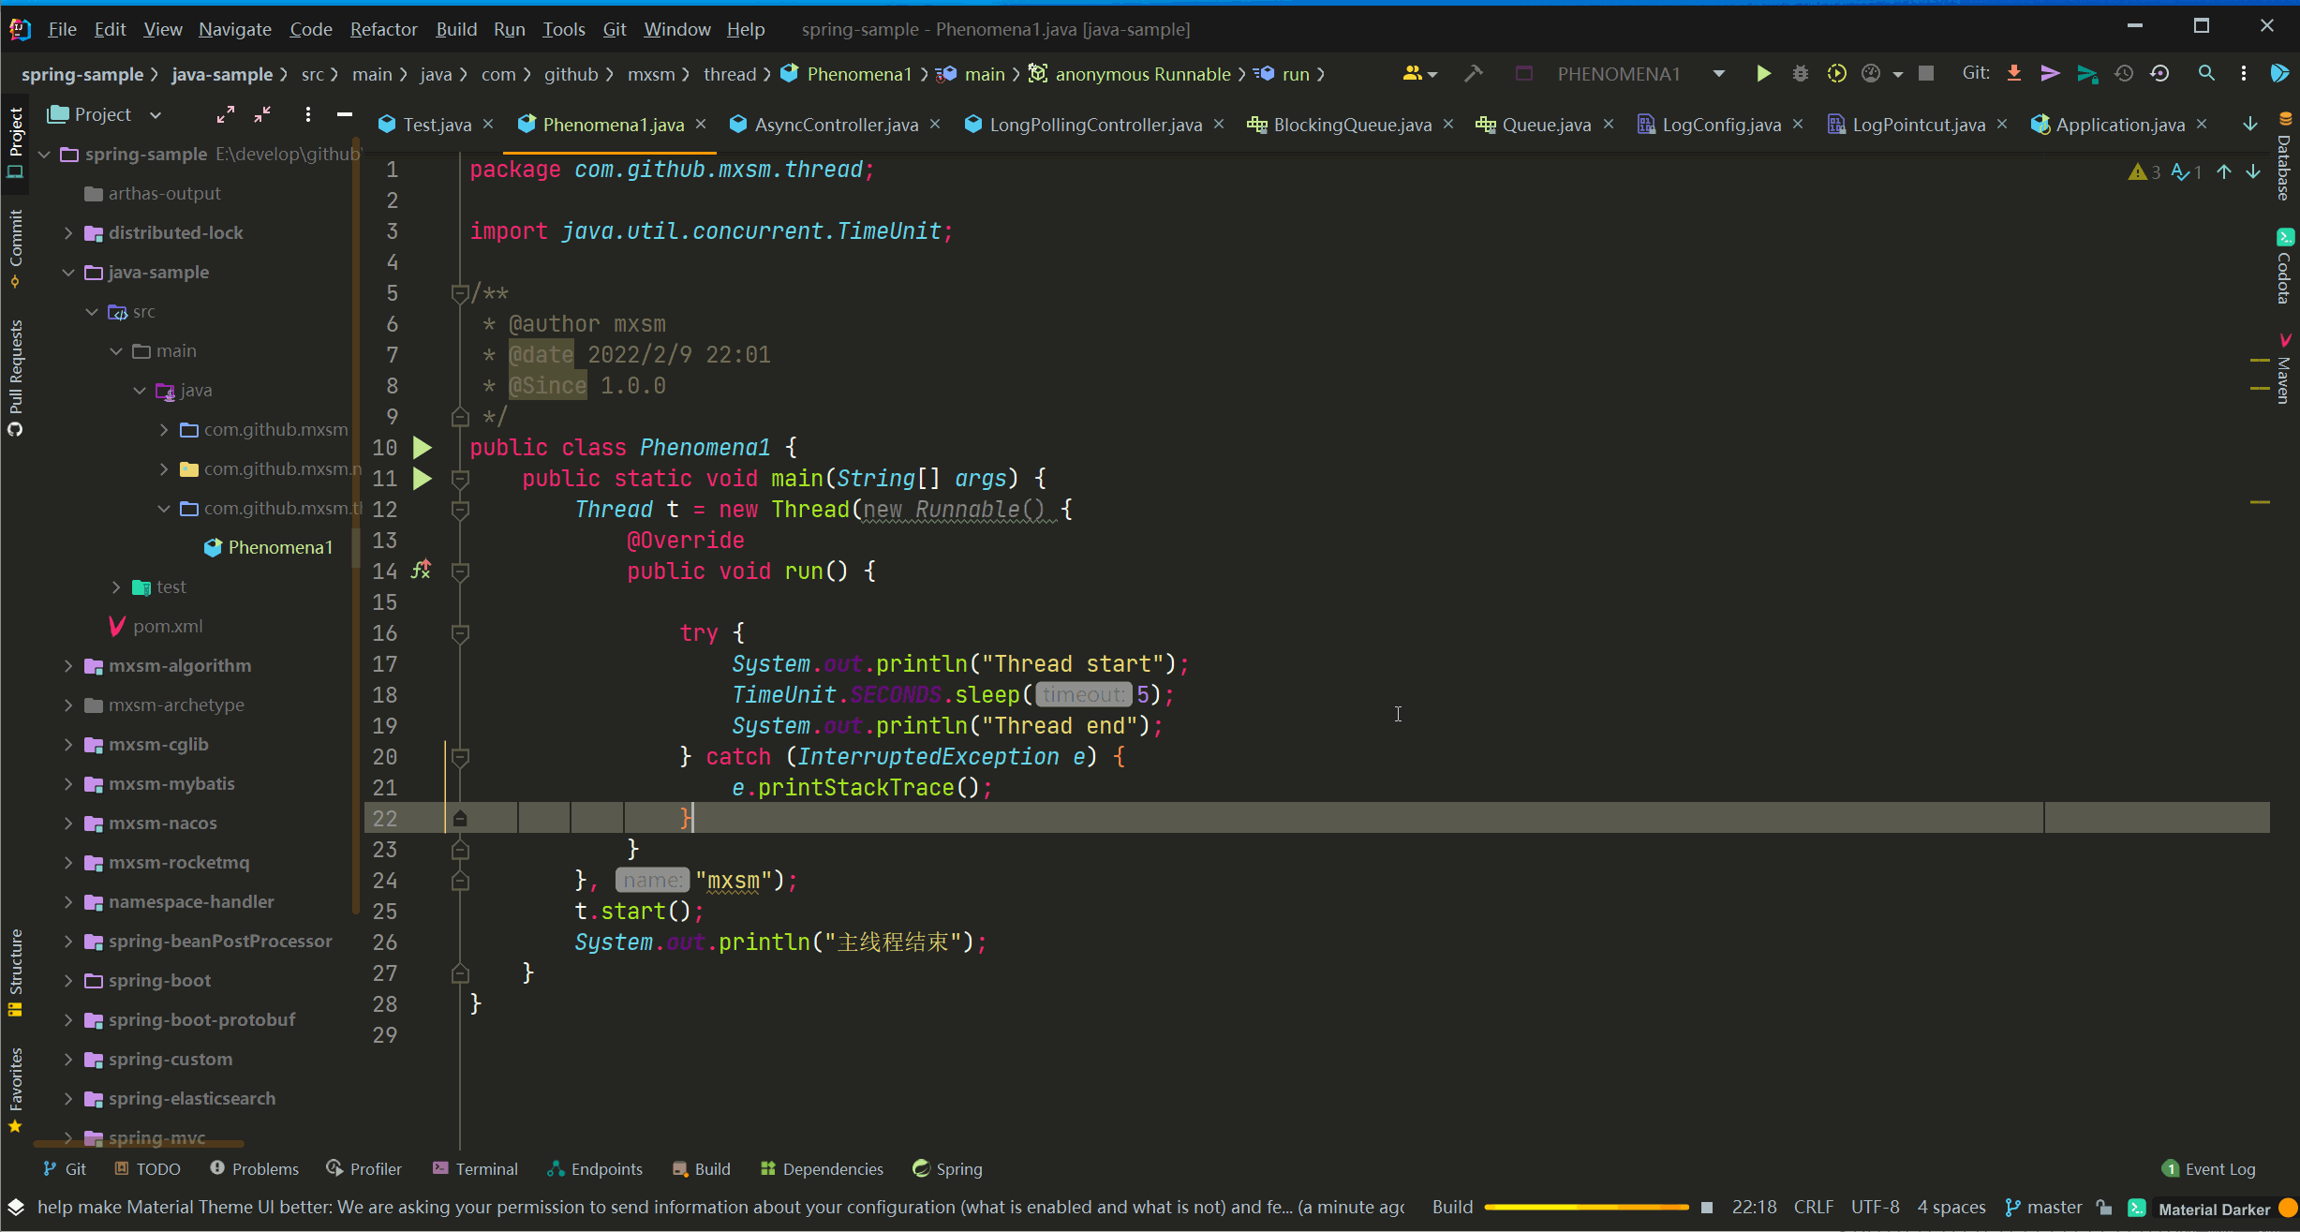Collapse the java-sample folder
The width and height of the screenshot is (2300, 1232).
[68, 273]
